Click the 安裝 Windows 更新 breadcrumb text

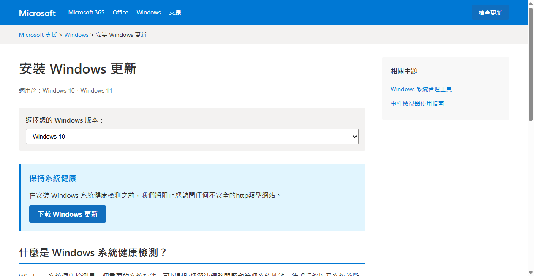(x=121, y=35)
